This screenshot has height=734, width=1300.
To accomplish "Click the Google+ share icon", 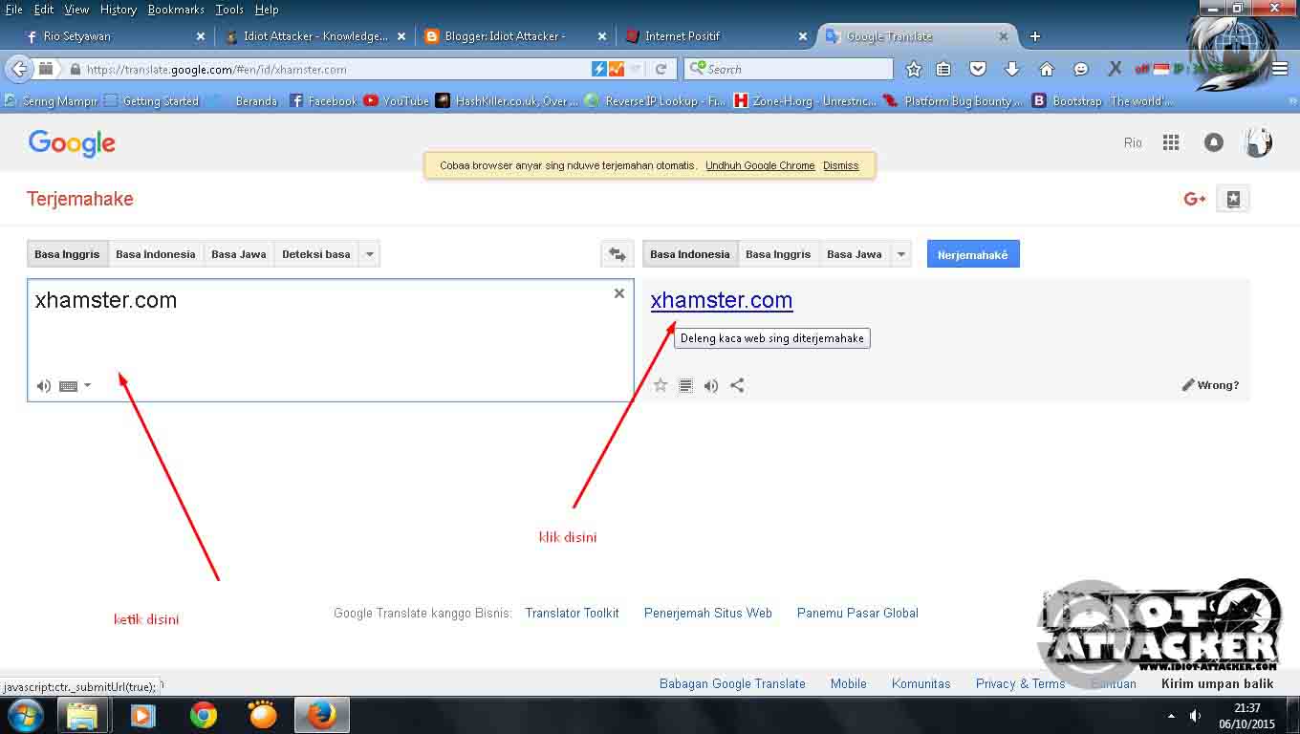I will click(1195, 199).
